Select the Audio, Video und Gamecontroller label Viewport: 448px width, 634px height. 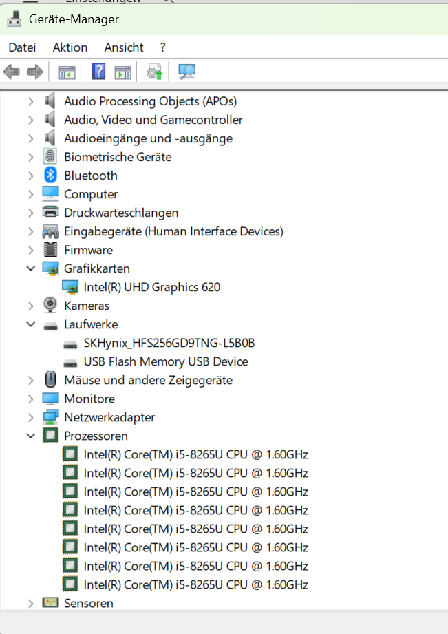click(x=153, y=120)
